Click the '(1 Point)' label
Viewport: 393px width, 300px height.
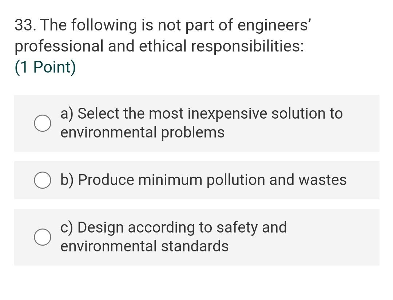coord(45,67)
